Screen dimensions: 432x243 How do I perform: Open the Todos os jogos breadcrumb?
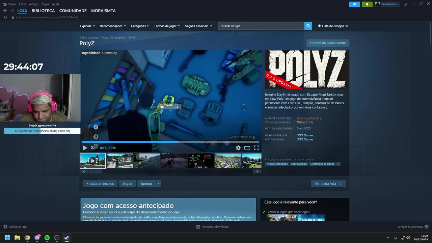(89, 37)
